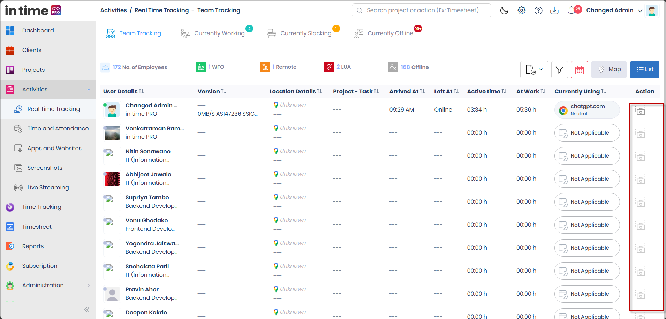Switch to Map view
666x319 pixels.
609,70
